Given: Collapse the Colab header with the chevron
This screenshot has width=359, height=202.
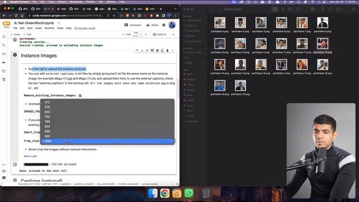Looking at the screenshot, I should 173,35.
